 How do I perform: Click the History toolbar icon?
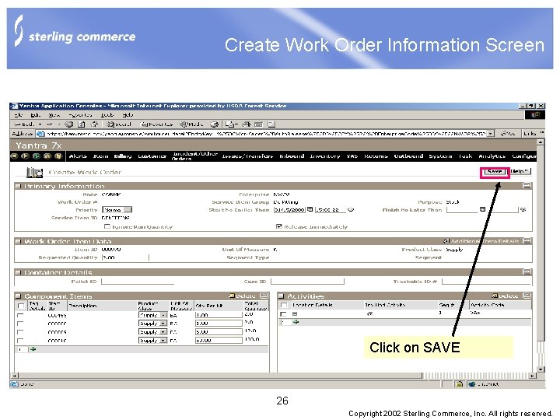click(215, 124)
